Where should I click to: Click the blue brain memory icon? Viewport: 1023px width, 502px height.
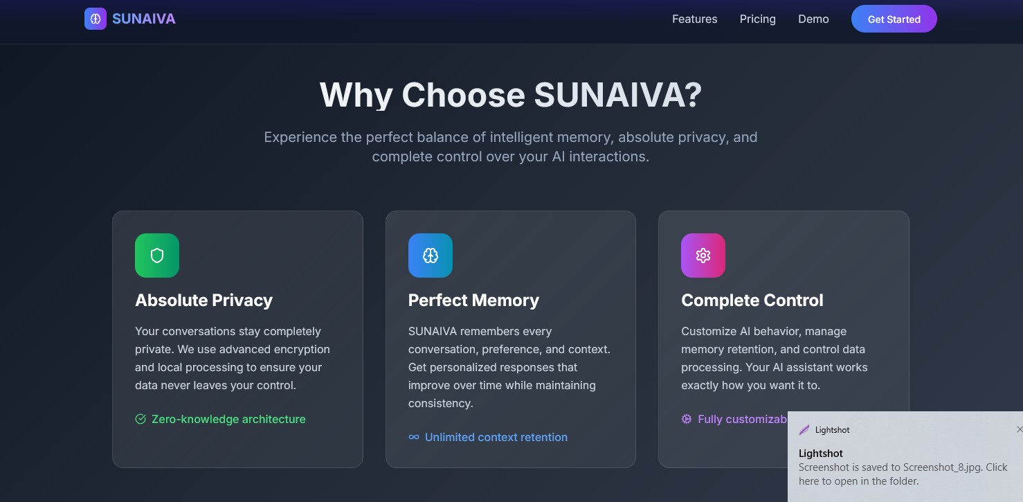click(x=431, y=256)
